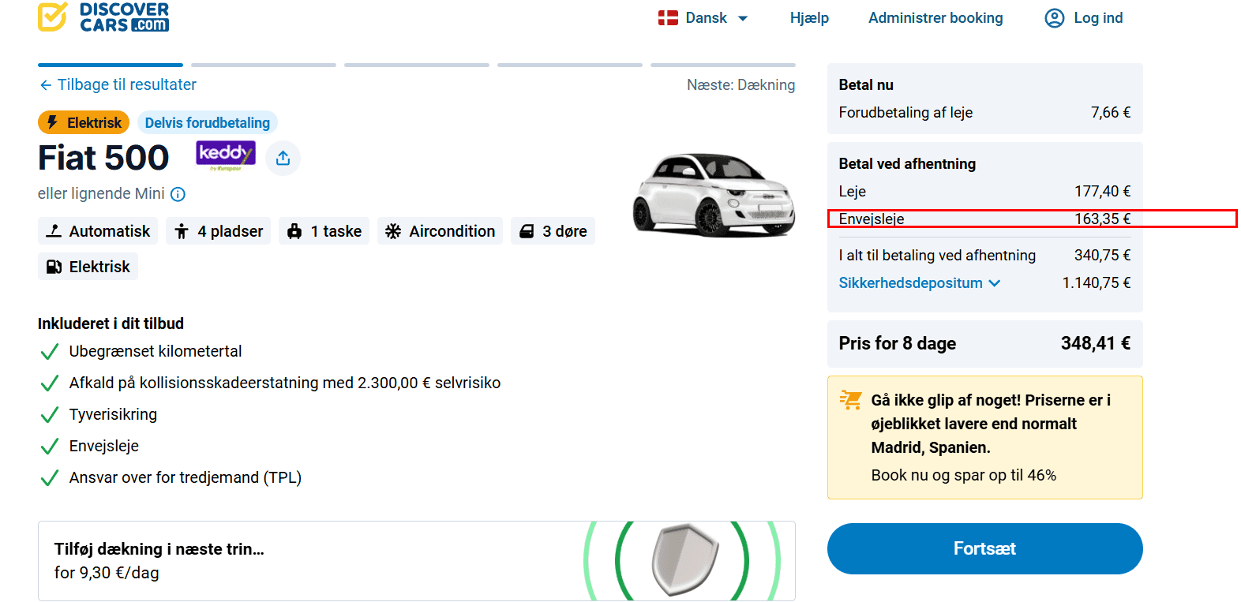Click the Fortsæt button
The height and width of the screenshot is (602, 1241).
click(x=984, y=548)
